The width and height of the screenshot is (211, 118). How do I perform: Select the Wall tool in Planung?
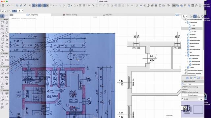click(x=2, y=22)
